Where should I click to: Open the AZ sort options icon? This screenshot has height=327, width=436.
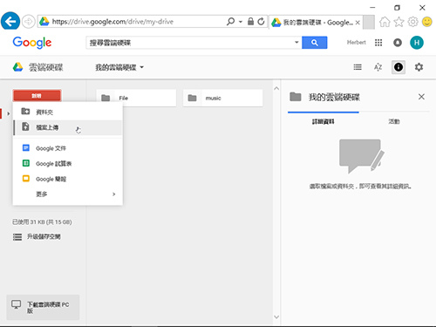378,67
